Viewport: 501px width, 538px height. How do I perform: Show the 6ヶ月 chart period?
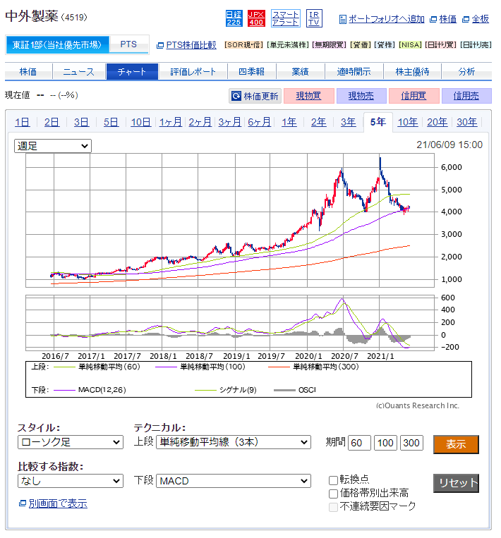tap(259, 122)
